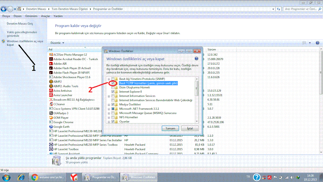Launch Internet Explorer from the taskbar

[21, 177]
